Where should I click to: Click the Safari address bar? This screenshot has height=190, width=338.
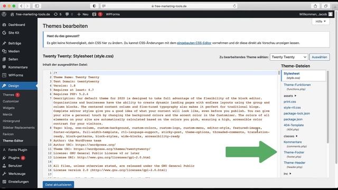pyautogui.click(x=168, y=6)
